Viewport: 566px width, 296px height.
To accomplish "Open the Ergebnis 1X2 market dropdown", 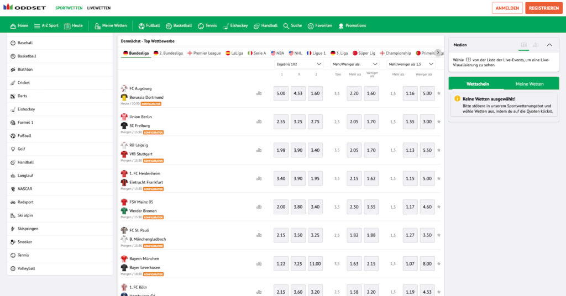I will click(298, 64).
